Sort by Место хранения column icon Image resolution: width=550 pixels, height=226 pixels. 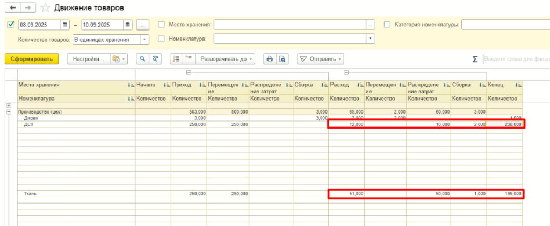[x=132, y=85]
